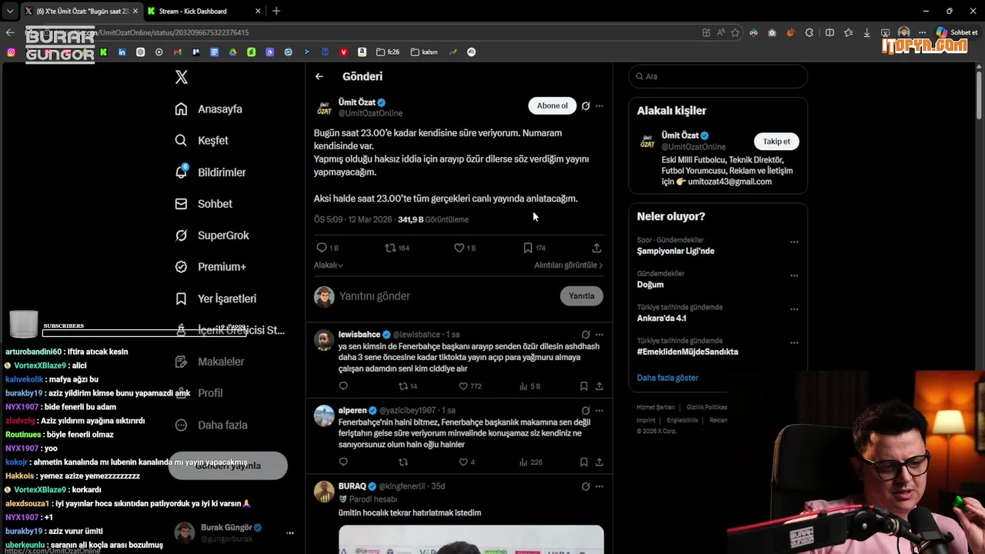This screenshot has width=985, height=554.
Task: Open the downloads icon in the toolbar
Action: pyautogui.click(x=866, y=32)
